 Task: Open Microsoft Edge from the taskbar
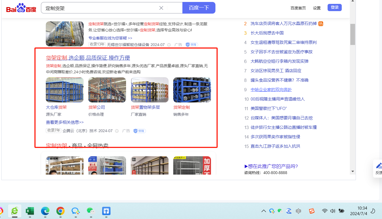click(x=45, y=211)
